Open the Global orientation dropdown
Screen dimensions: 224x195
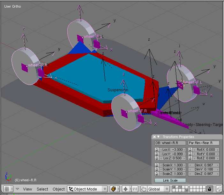[158, 189]
